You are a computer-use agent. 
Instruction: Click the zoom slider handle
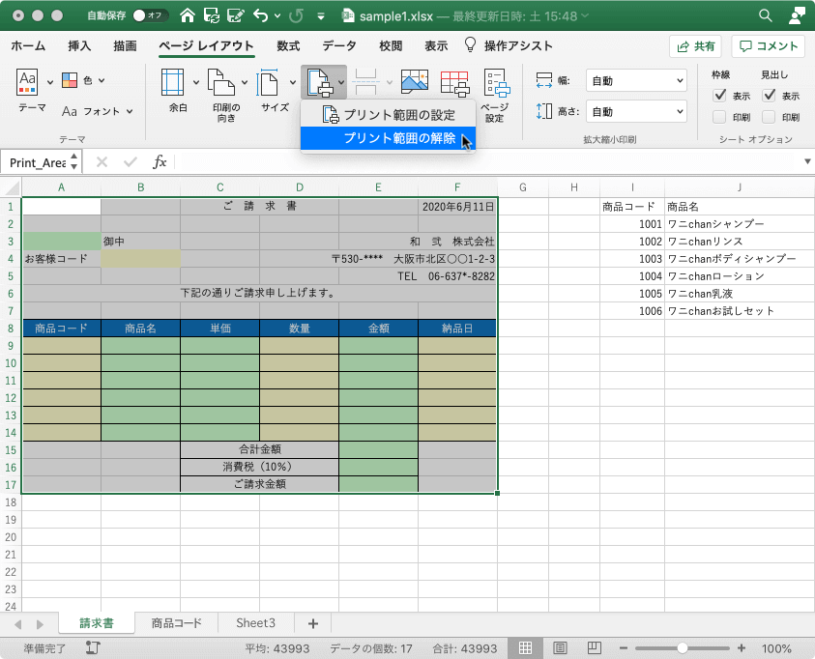pos(682,648)
